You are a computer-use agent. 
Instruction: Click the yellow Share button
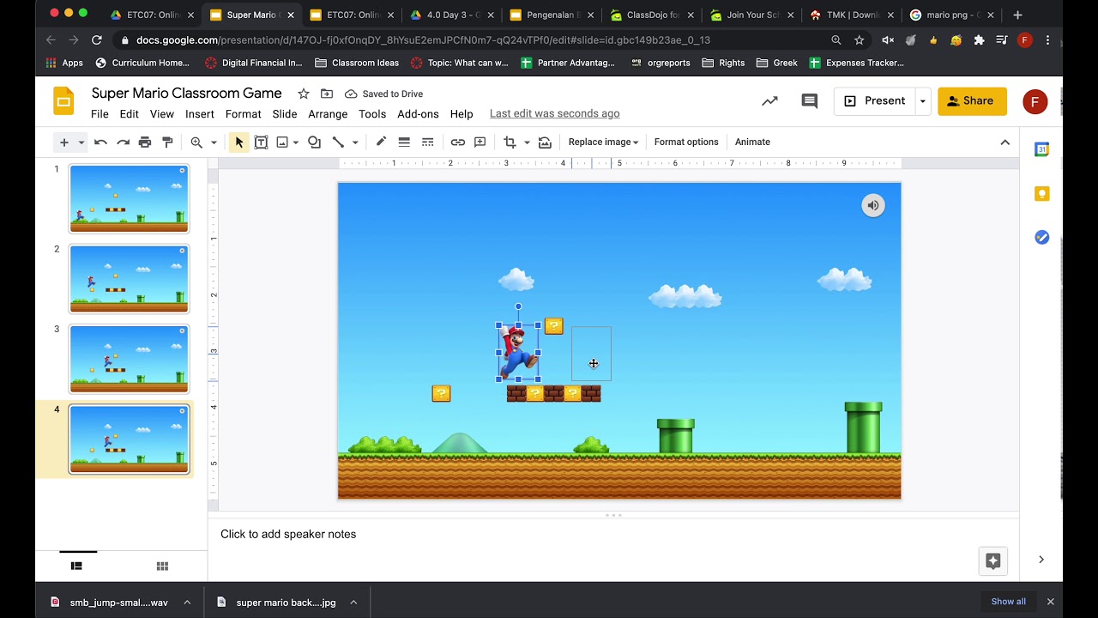[x=972, y=101]
